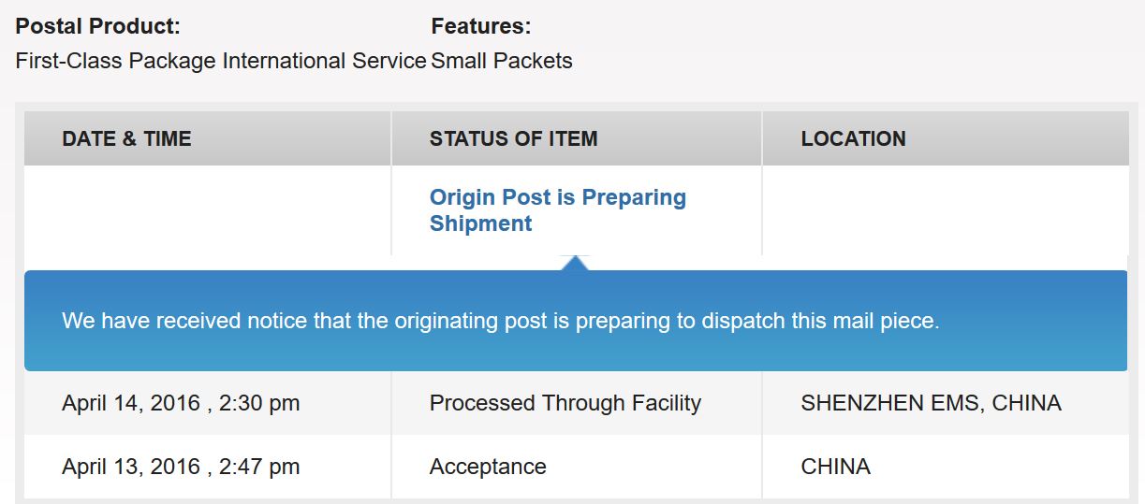Click the empty location cell beside Origin Post status
This screenshot has width=1145, height=504.
click(x=944, y=210)
